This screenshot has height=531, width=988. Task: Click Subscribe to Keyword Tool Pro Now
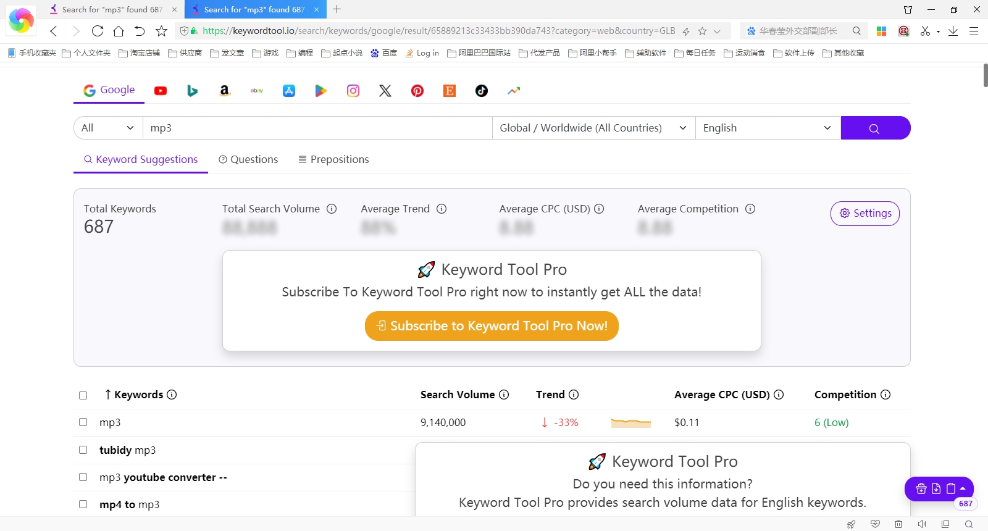[x=492, y=326]
